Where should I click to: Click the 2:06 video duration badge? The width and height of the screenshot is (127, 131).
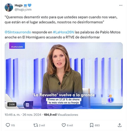click(12, 104)
